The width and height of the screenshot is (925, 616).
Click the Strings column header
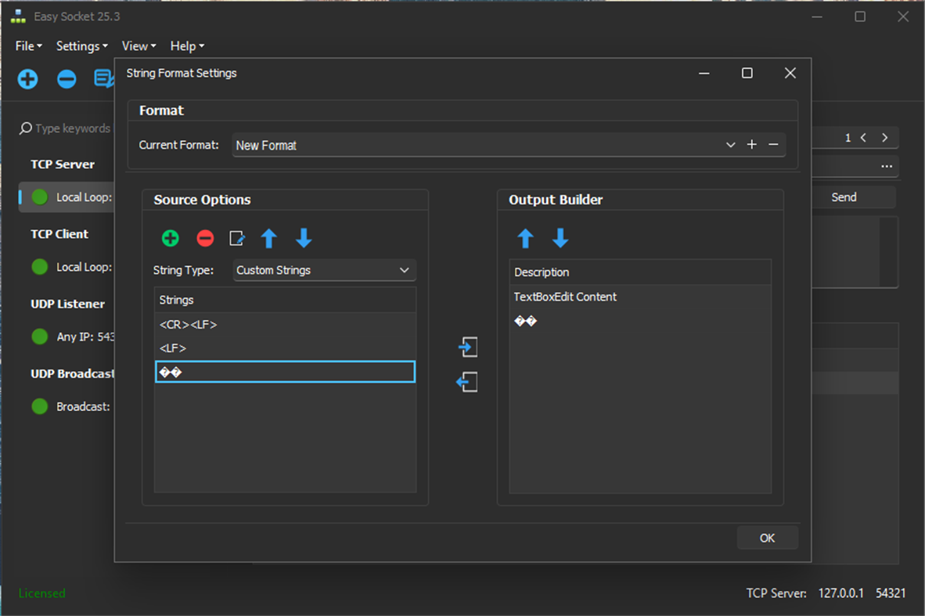[x=285, y=300]
